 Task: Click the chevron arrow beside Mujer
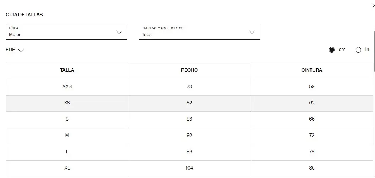pos(119,32)
